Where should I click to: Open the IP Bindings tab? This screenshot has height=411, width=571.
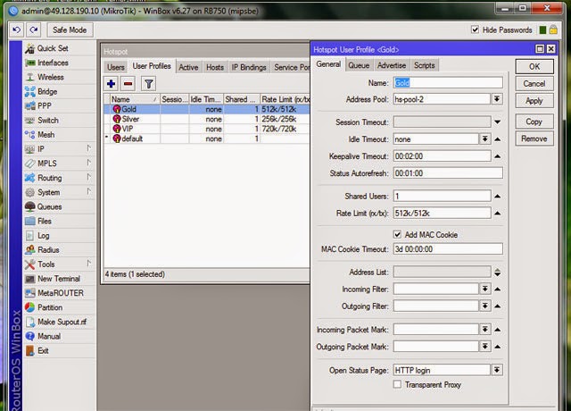point(249,67)
